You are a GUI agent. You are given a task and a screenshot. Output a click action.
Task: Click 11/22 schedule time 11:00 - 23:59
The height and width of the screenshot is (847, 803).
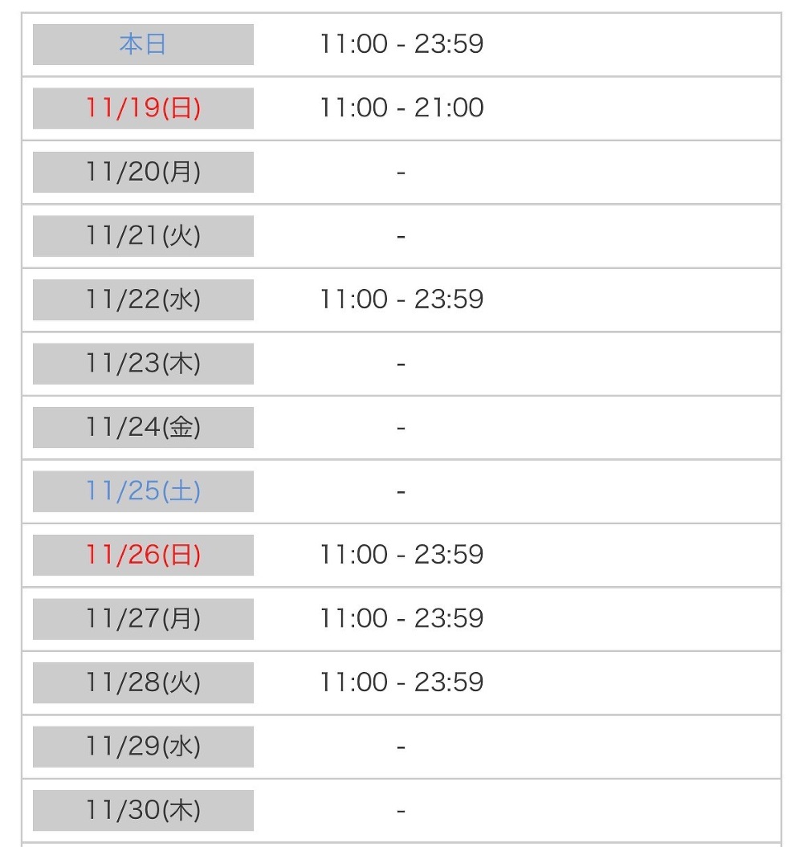(x=401, y=299)
